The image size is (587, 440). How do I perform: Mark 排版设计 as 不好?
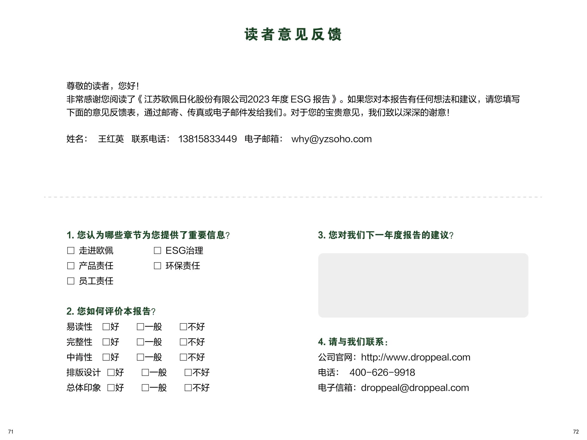[188, 372]
